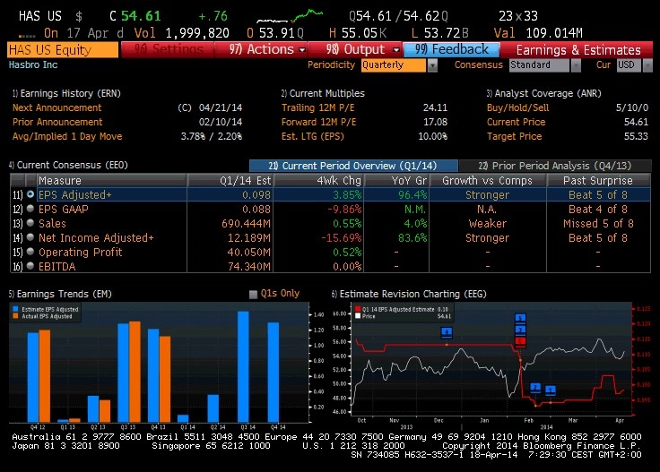Image resolution: width=660 pixels, height=472 pixels.
Task: Click the Q4 14 estimate bar
Action: pos(274,373)
